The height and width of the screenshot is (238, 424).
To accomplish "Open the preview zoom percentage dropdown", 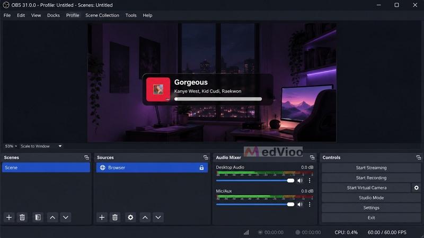I will click(11, 146).
